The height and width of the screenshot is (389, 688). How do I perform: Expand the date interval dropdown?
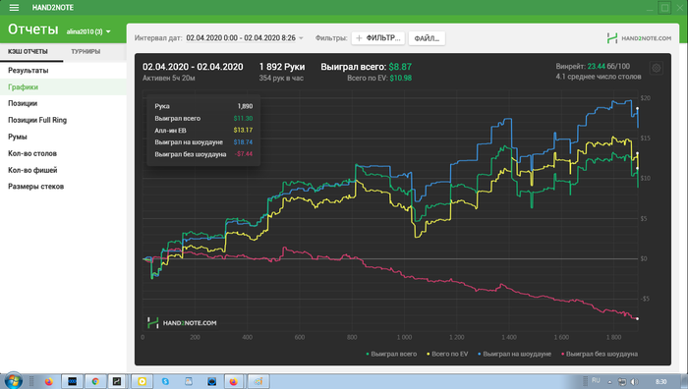(245, 38)
